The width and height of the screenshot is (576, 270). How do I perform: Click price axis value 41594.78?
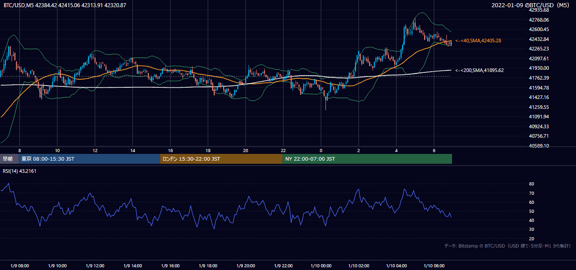[x=539, y=88]
